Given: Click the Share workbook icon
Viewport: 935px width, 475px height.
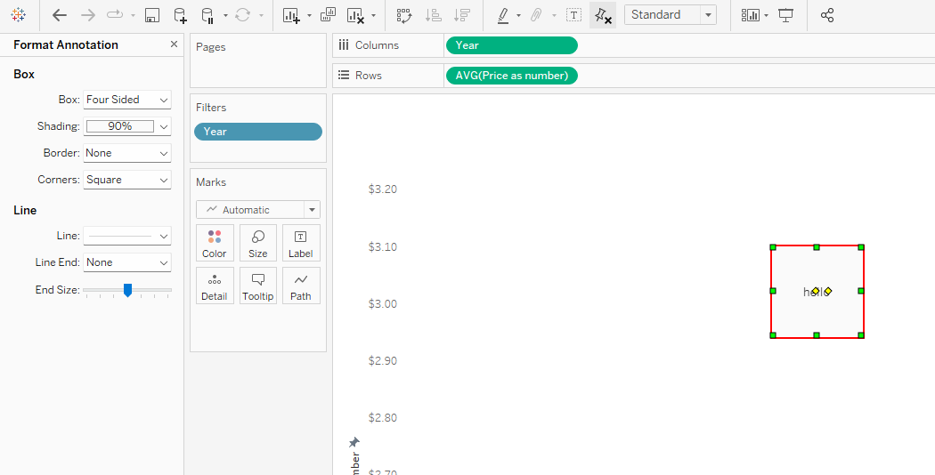Looking at the screenshot, I should (827, 15).
